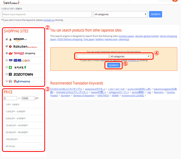
Task: Open the top All categories dropdown
Action: coord(120,14)
